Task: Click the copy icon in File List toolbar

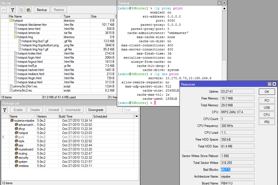Action: 21,10
